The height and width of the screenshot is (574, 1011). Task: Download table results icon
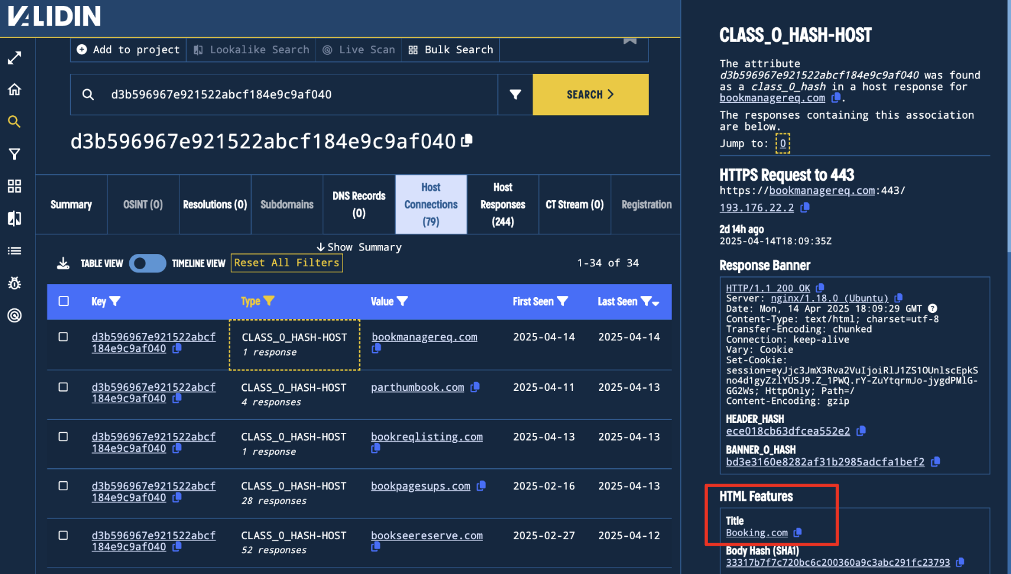point(63,263)
